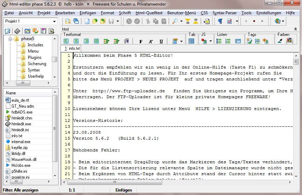Open the Einfügen menu
302x195 pixels.
[x=88, y=13]
